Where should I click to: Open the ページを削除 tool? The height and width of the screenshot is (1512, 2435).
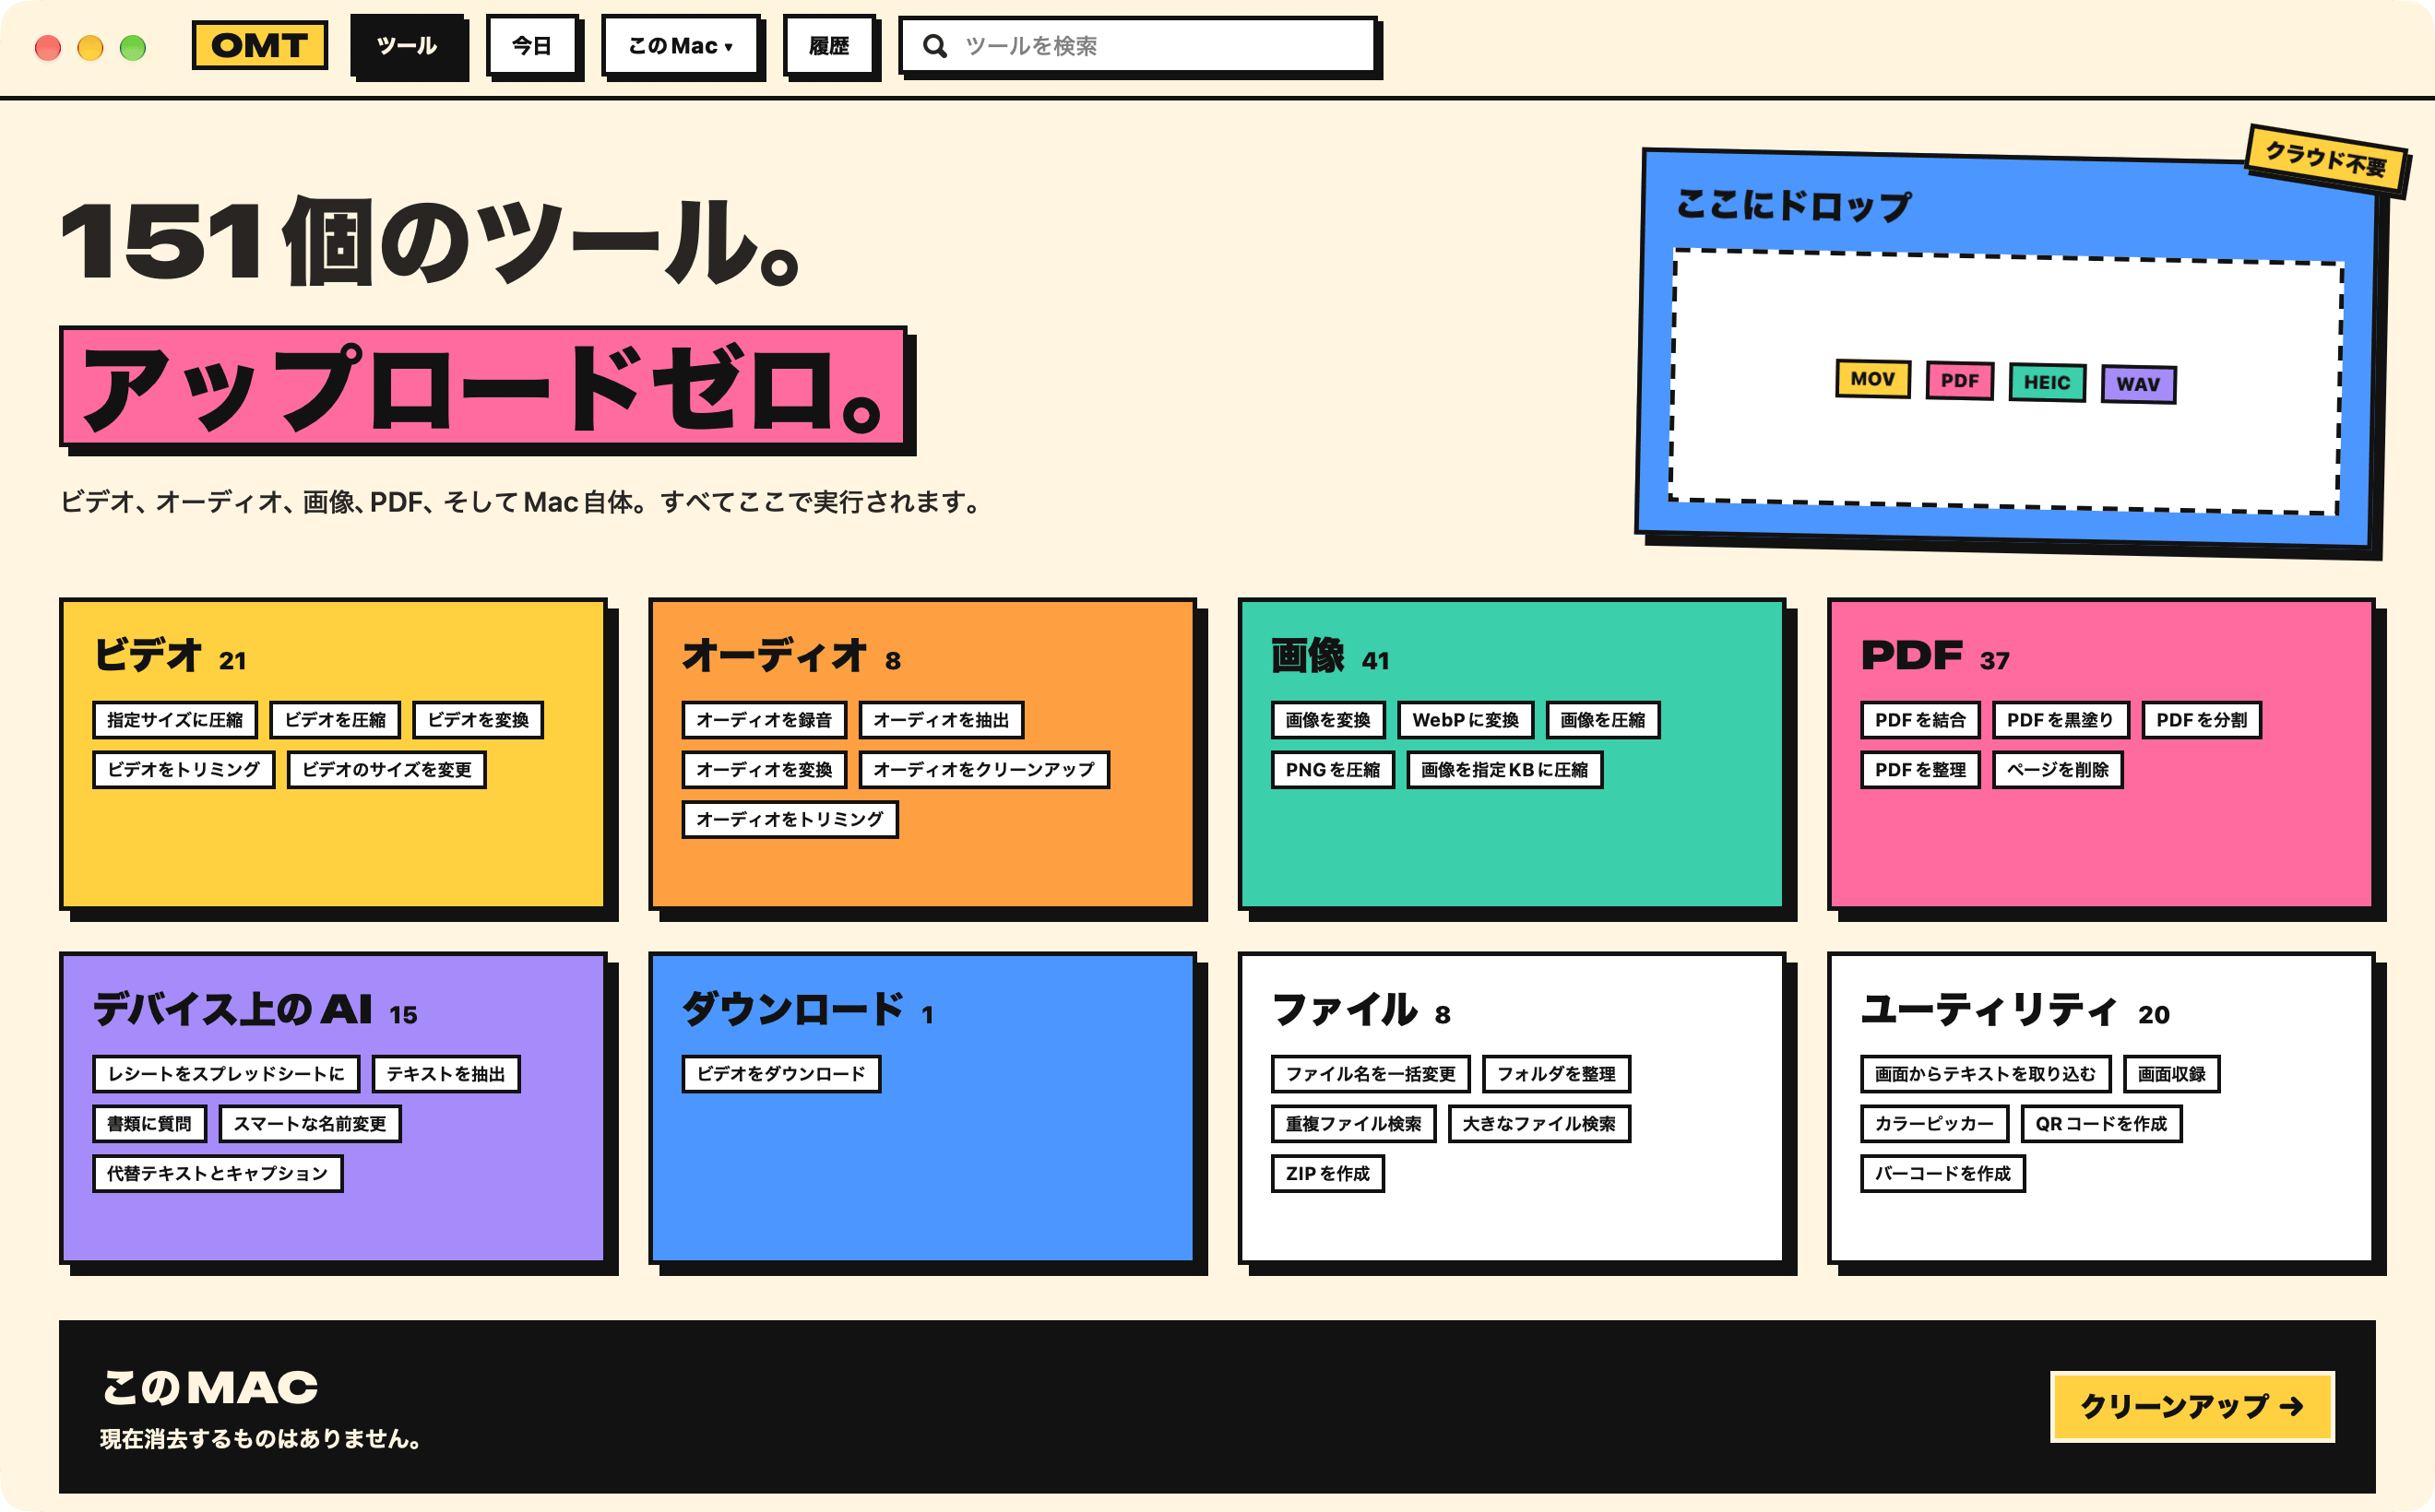[x=2058, y=770]
